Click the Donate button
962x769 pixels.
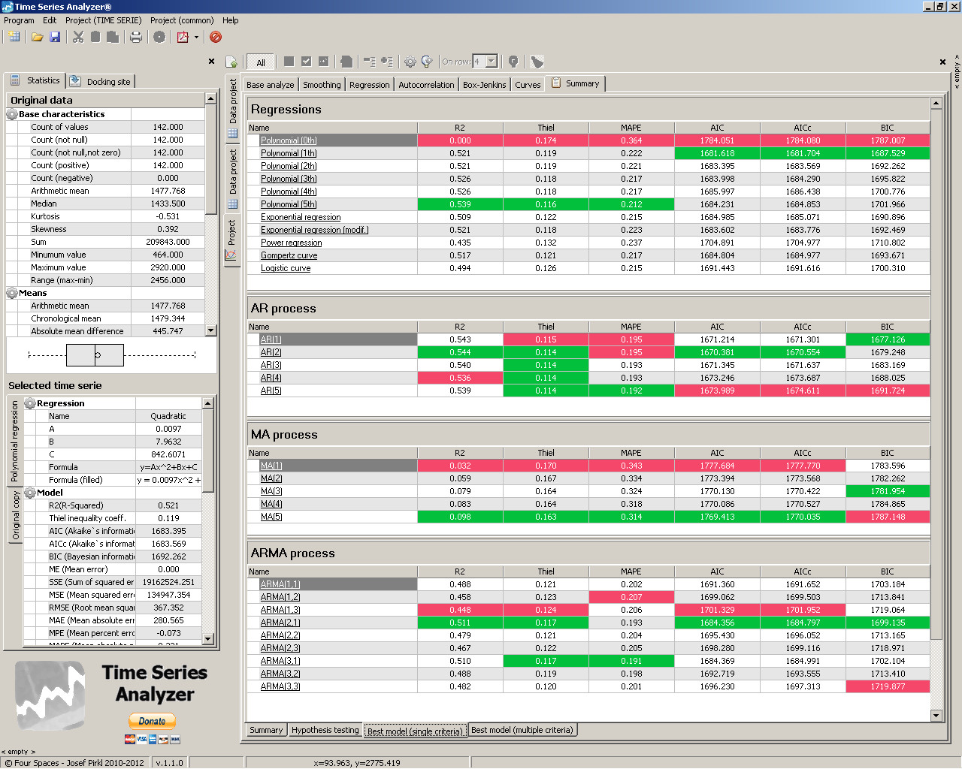click(152, 721)
